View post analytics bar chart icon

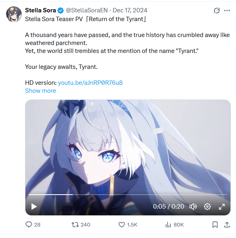(x=168, y=224)
